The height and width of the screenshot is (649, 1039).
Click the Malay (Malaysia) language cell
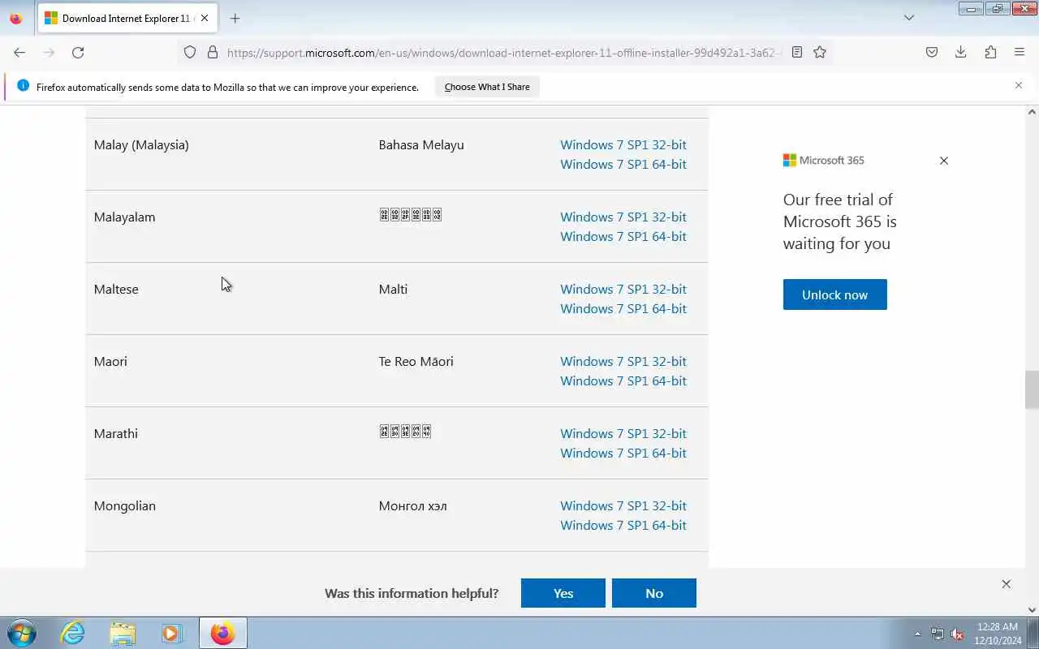(x=141, y=144)
